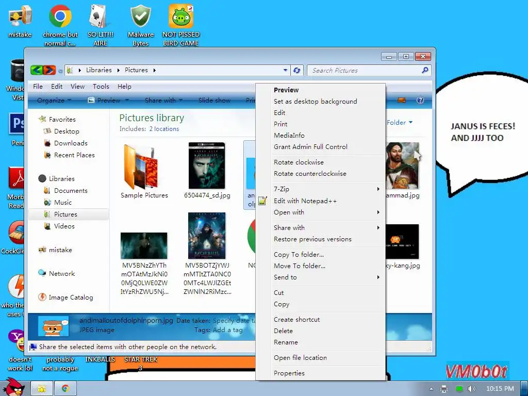Select the Notepad++ icon in context menu
Viewport: 528px width, 396px height.
pyautogui.click(x=262, y=201)
